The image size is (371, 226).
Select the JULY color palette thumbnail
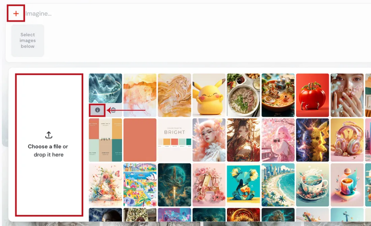click(x=105, y=140)
